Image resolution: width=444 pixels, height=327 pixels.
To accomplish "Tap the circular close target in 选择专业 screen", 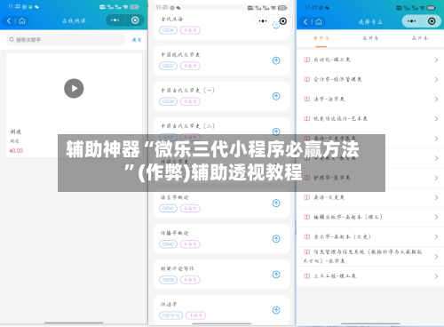I will coord(432,21).
